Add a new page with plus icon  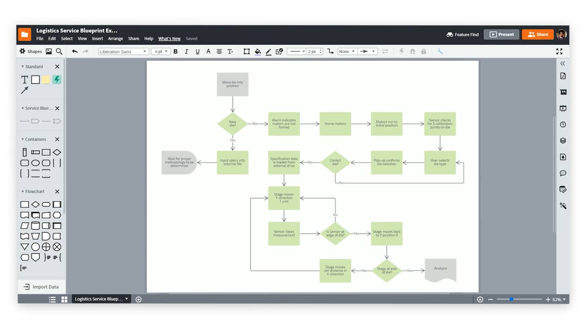(138, 299)
